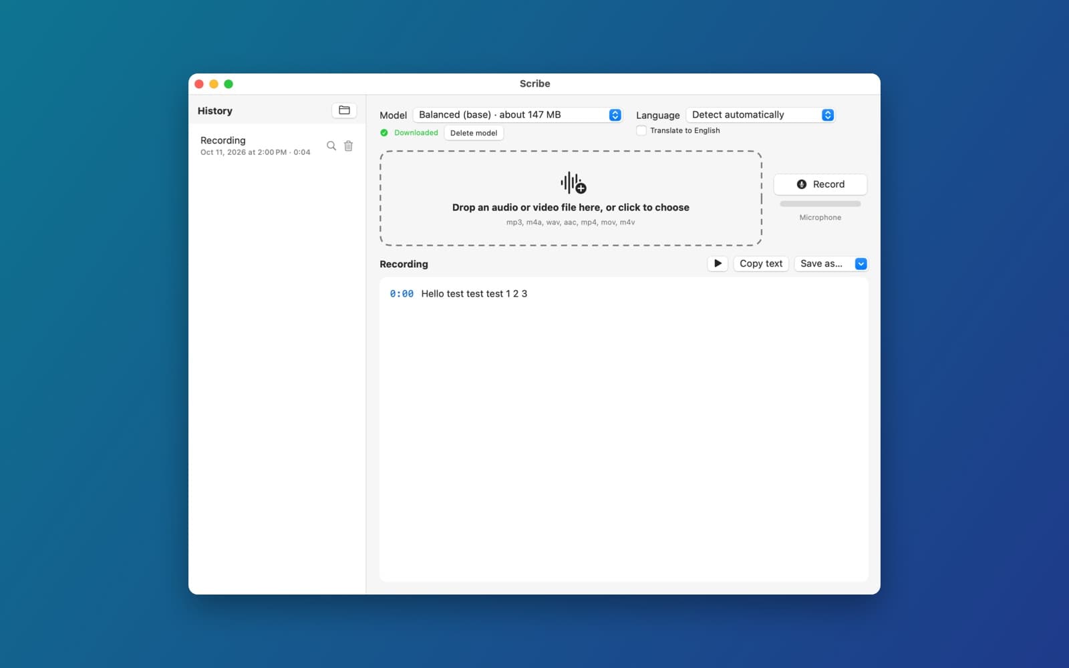Click the green Downloaded status text
Screen dimensions: 1069x668
(x=416, y=133)
